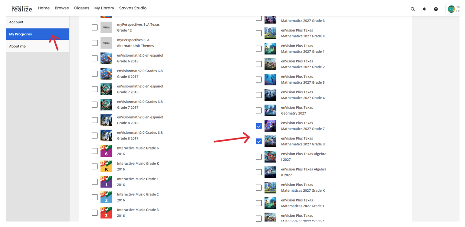Click text 'enVision Plus Texas' above 'Mathematics 2027 Grade 4'
Viewport: 465px width, 227px height.
(x=297, y=92)
